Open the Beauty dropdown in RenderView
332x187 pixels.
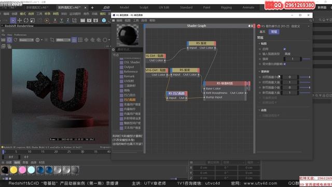[26, 40]
